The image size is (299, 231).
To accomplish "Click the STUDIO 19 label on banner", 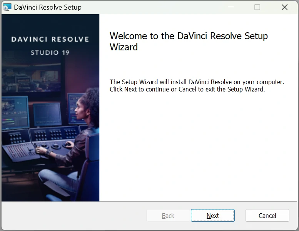I will (50, 52).
